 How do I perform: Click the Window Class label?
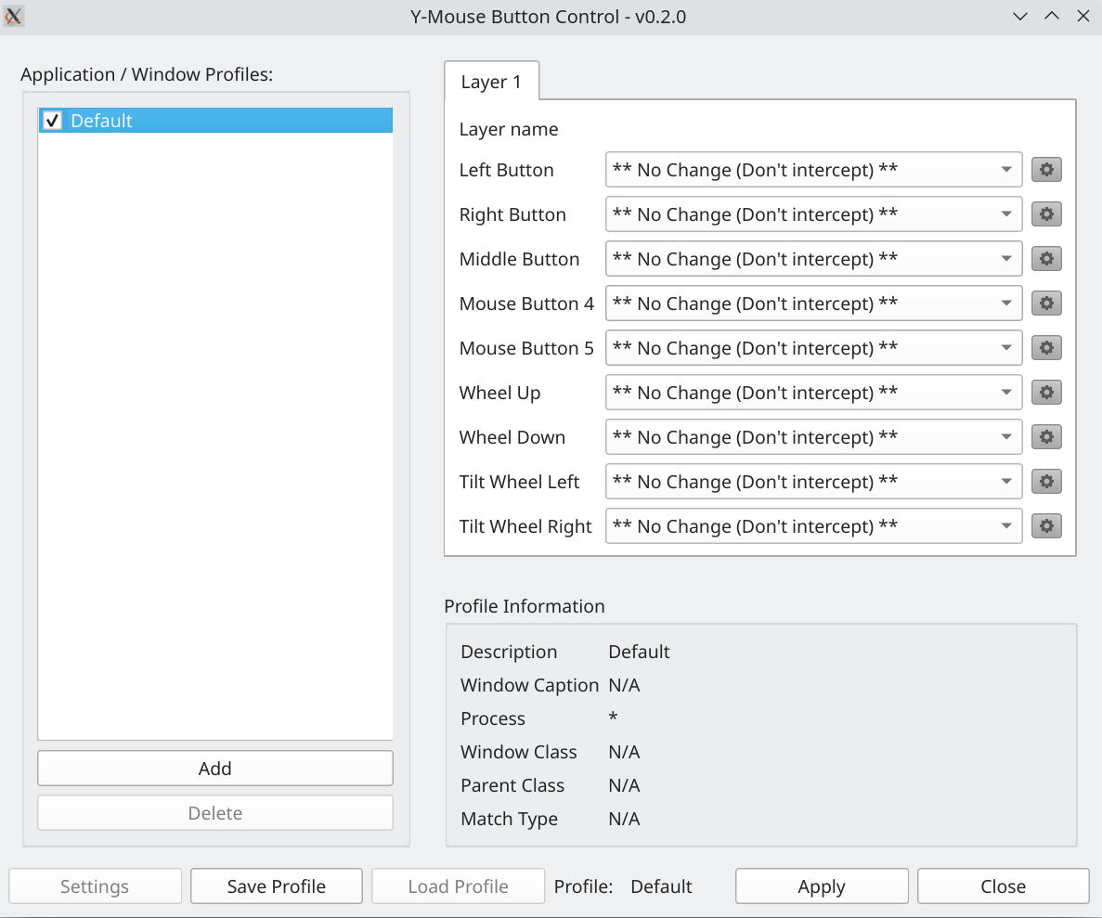tap(519, 752)
